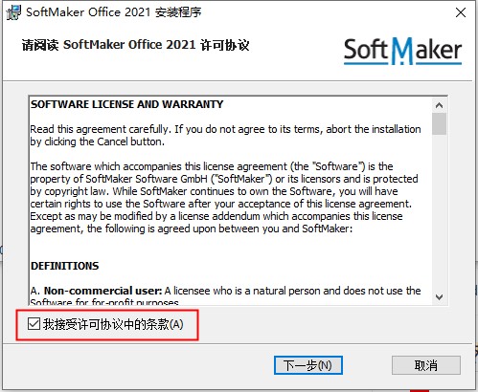Continue with the 下一步(N) button
Image resolution: width=478 pixels, height=392 pixels.
pos(308,365)
